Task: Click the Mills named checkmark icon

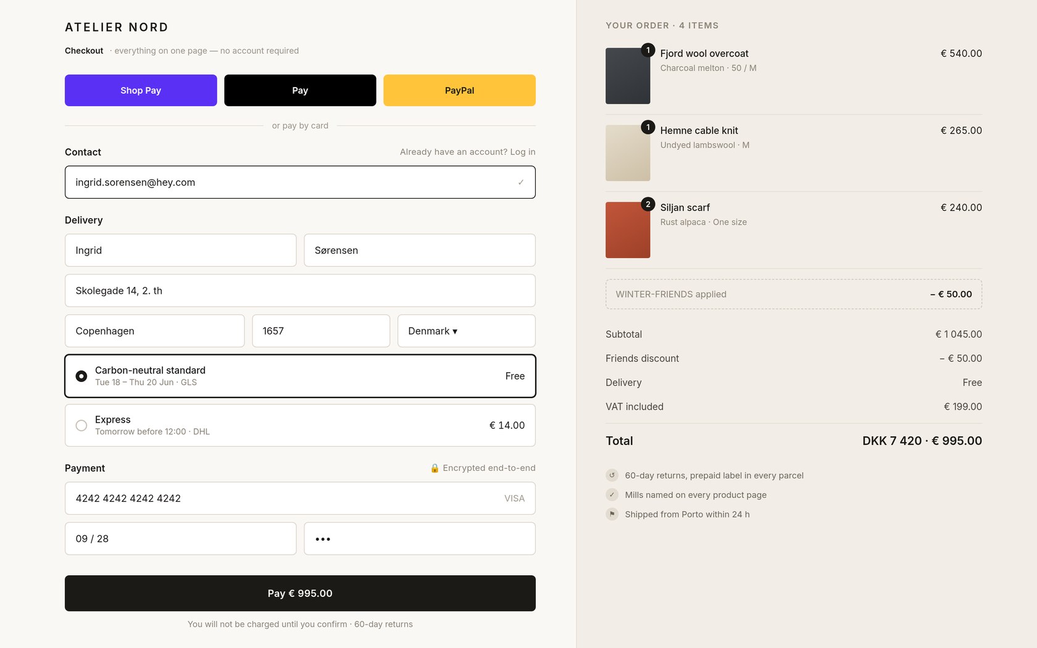Action: (612, 494)
